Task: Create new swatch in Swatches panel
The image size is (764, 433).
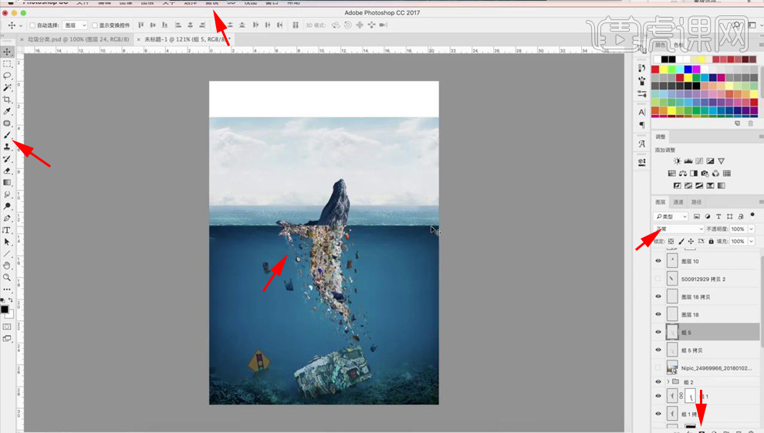Action: [x=738, y=123]
